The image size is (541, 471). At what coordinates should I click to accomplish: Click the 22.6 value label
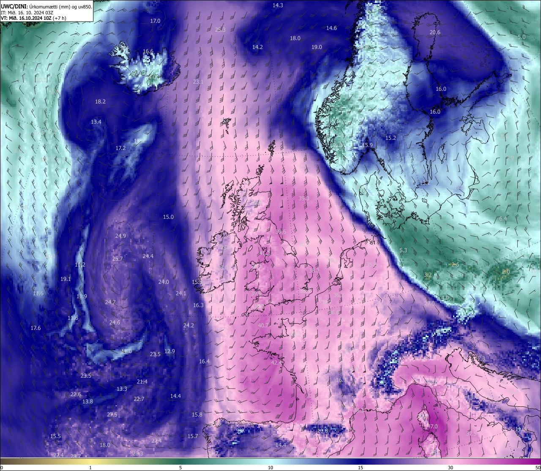(76, 394)
